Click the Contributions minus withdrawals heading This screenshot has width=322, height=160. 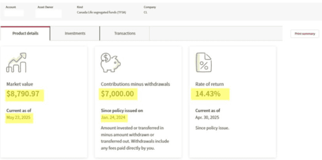tap(135, 84)
